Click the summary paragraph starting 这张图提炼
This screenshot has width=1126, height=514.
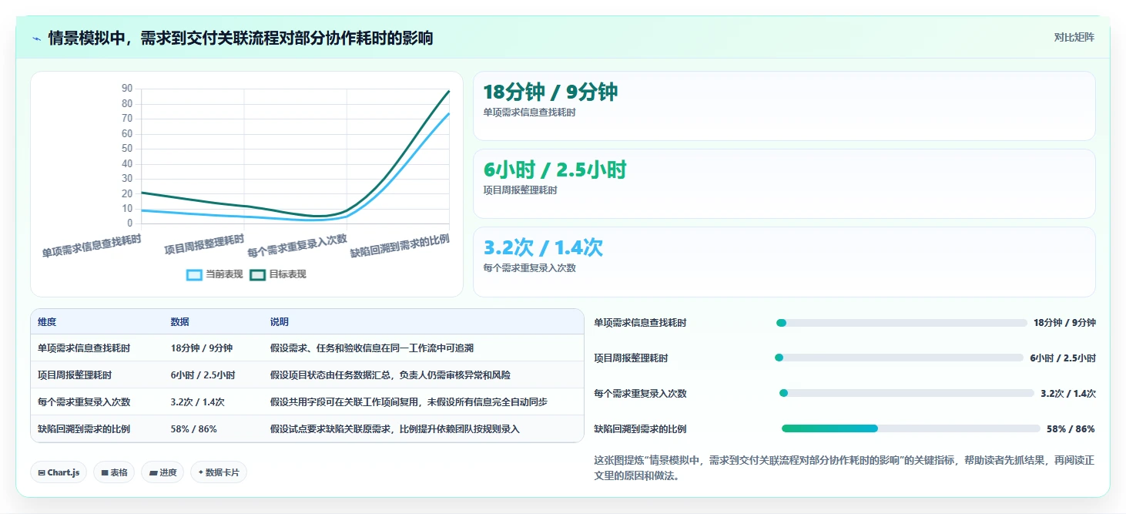point(844,468)
